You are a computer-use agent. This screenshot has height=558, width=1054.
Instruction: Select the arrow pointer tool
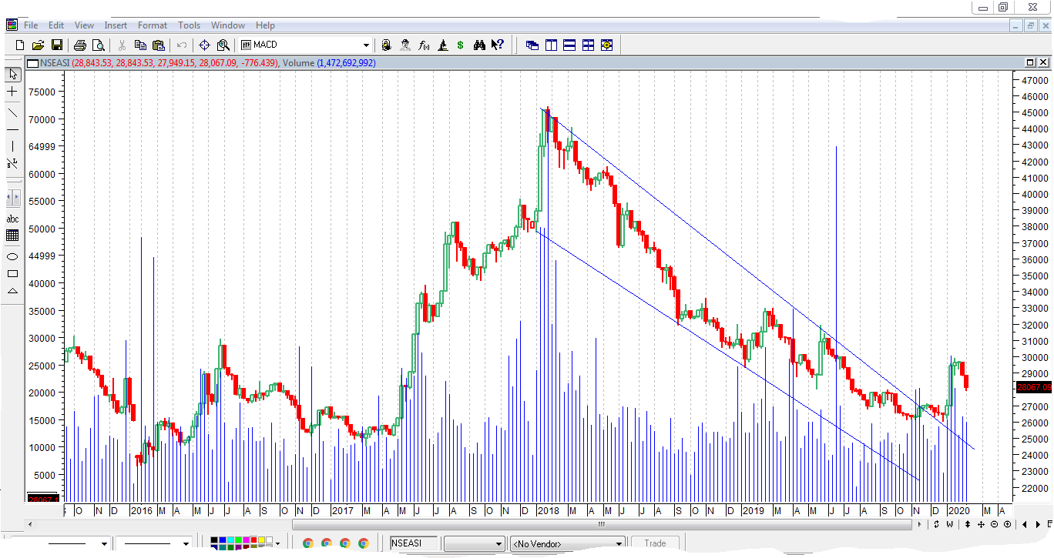coord(12,75)
